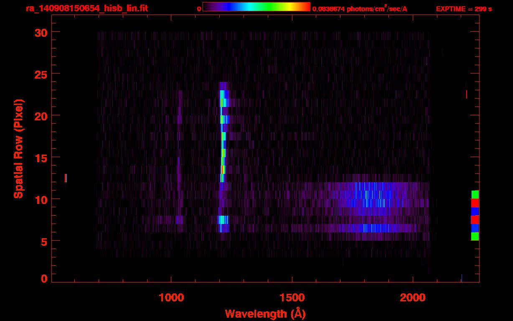Click the upper green square on the right edge

(x=475, y=194)
